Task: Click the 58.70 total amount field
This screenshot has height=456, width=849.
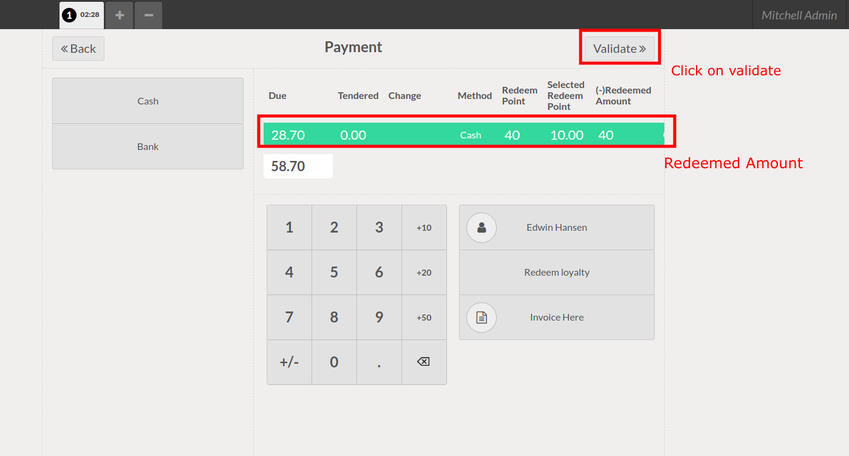Action: click(x=298, y=166)
